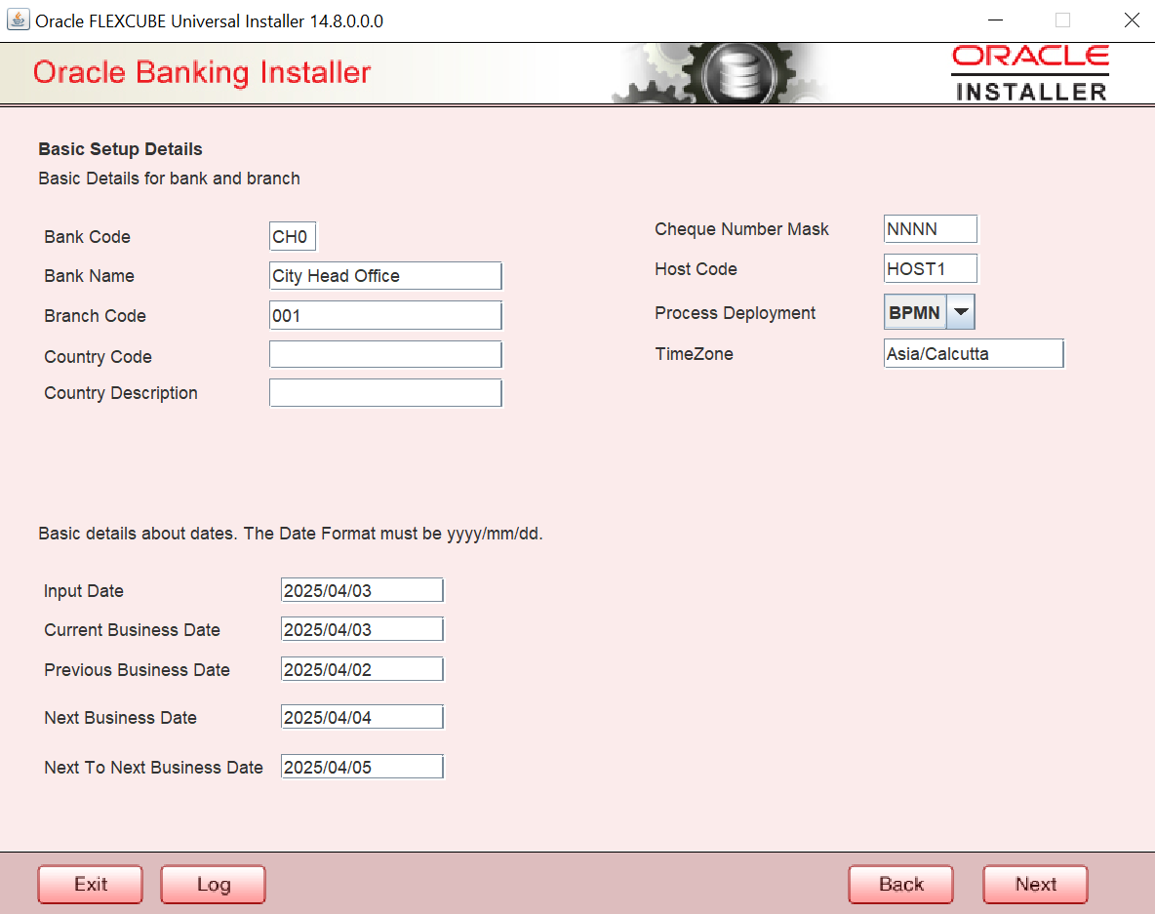The width and height of the screenshot is (1155, 914).
Task: Click the date format instruction text
Action: [x=291, y=534]
